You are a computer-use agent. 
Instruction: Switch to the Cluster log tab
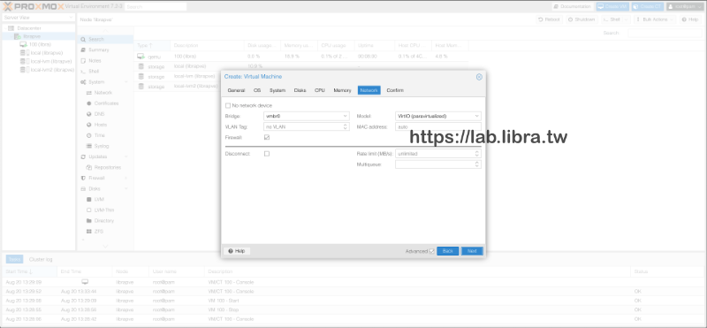(41, 259)
